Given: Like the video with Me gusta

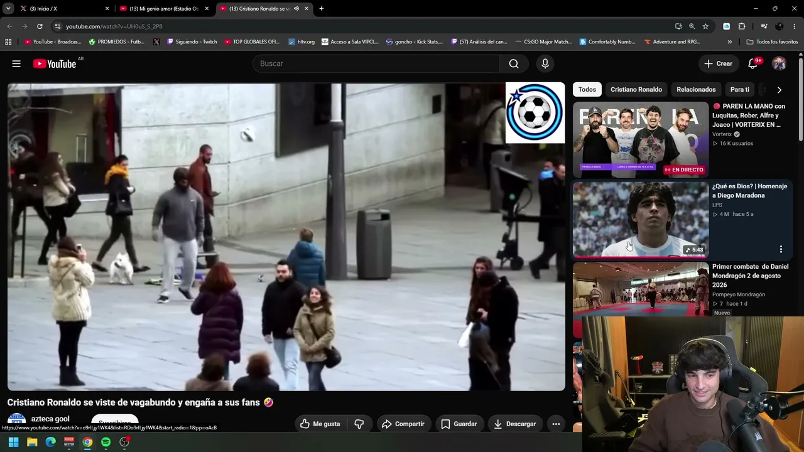Looking at the screenshot, I should click(320, 424).
